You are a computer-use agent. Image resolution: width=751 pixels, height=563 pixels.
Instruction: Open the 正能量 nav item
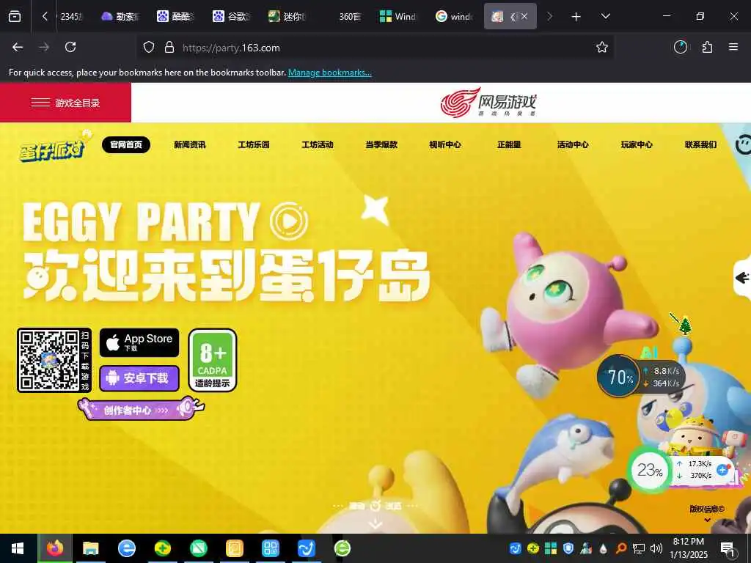[509, 144]
